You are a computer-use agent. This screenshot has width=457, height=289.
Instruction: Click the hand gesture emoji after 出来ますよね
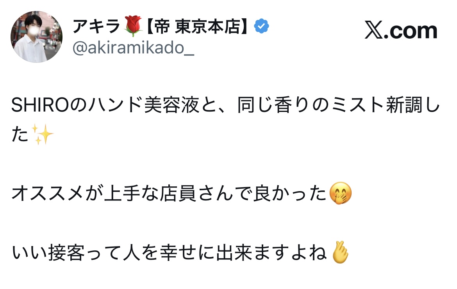(x=339, y=254)
